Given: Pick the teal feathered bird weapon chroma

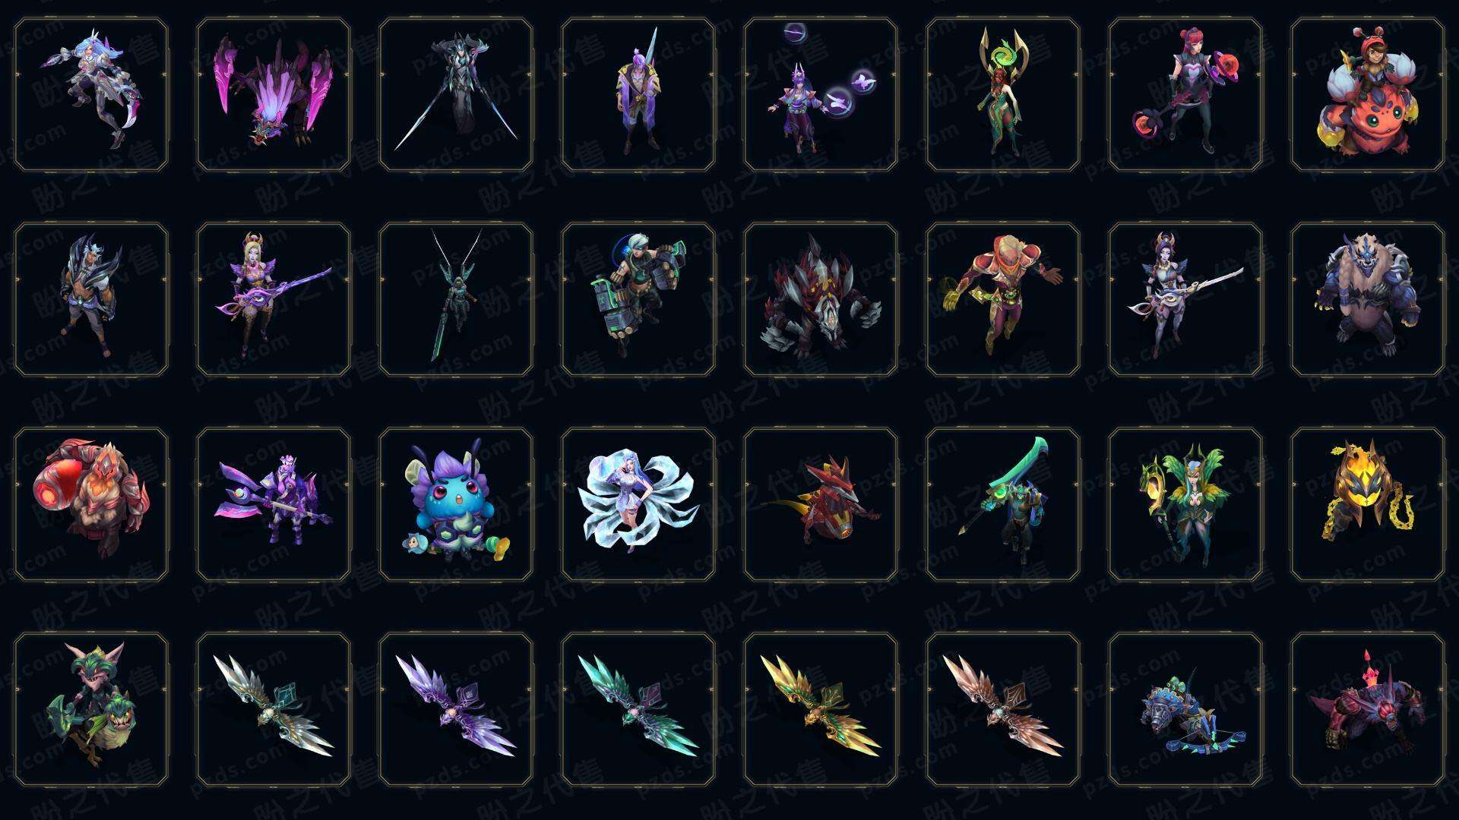Looking at the screenshot, I should [x=638, y=709].
